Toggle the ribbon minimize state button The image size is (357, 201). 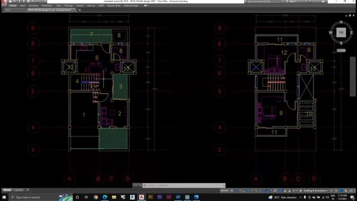pos(146,6)
